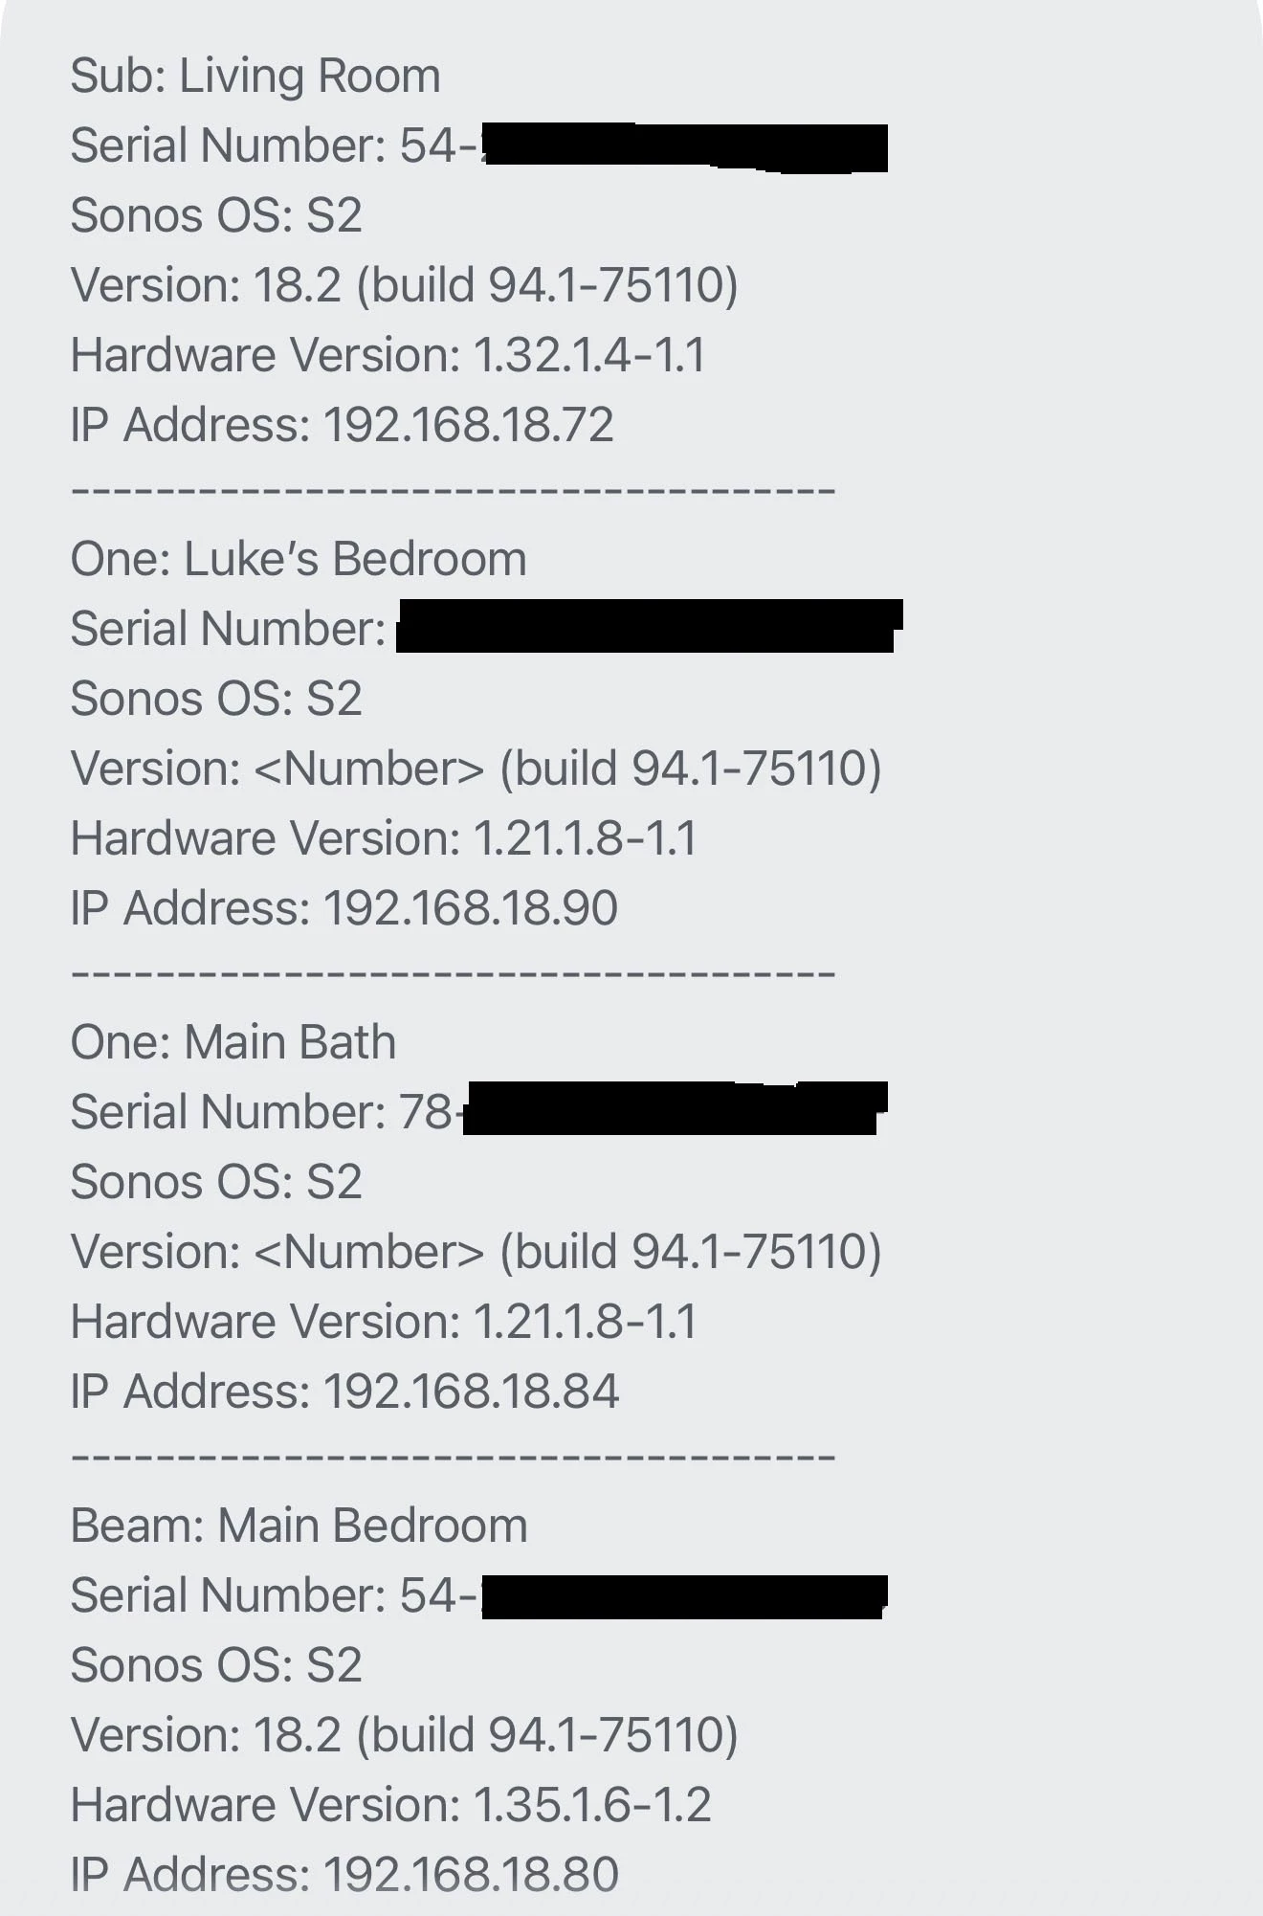Click Luke's Bedroom 'Version: <Number>' line

click(476, 769)
